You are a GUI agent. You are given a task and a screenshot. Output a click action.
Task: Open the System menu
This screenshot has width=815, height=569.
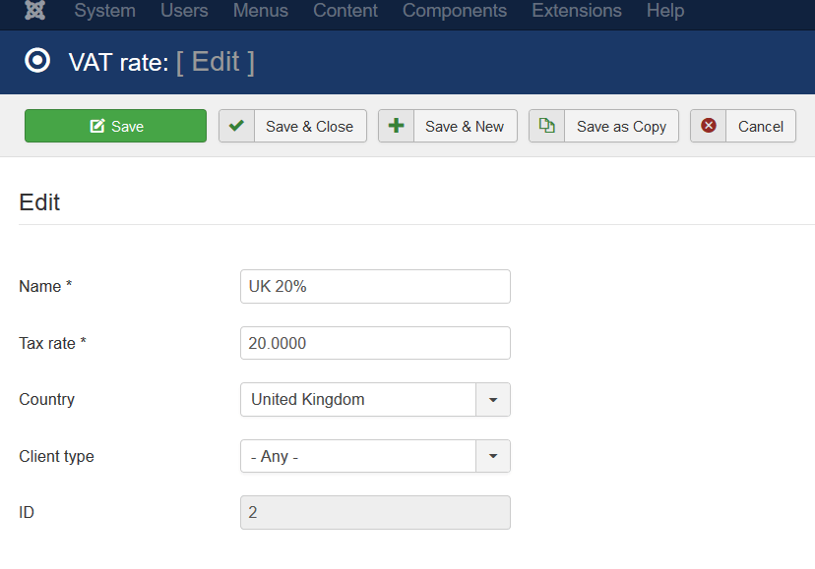click(x=105, y=11)
